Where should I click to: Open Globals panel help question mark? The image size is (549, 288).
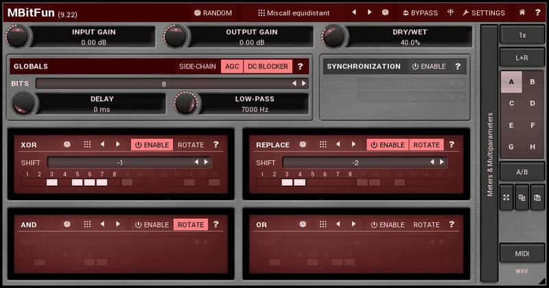[x=300, y=67]
